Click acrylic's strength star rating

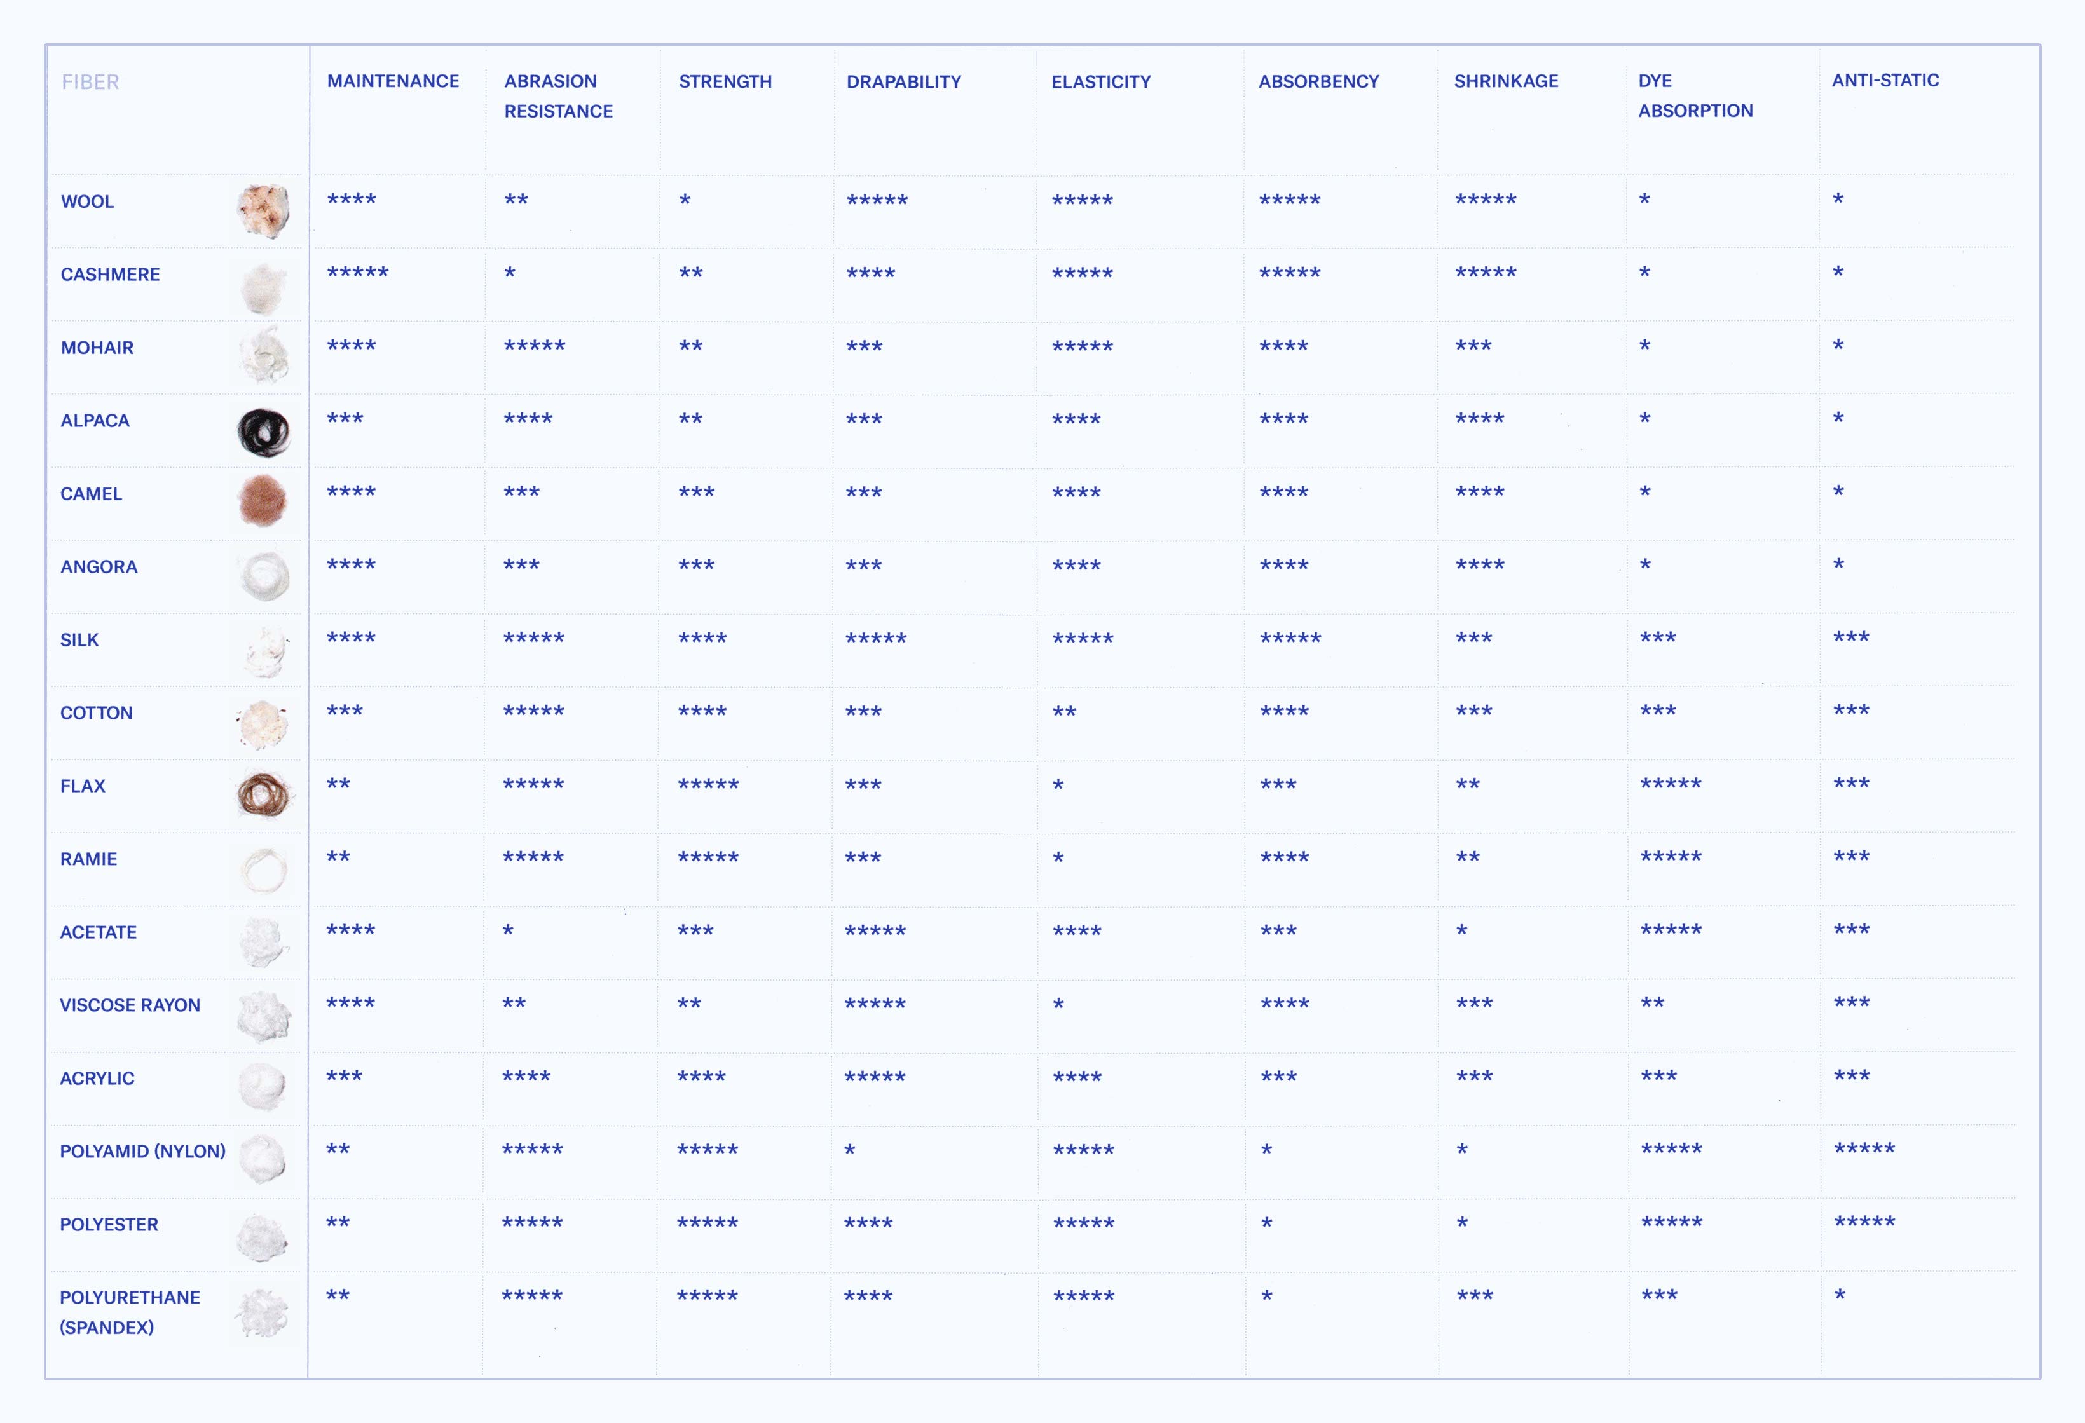(702, 1077)
